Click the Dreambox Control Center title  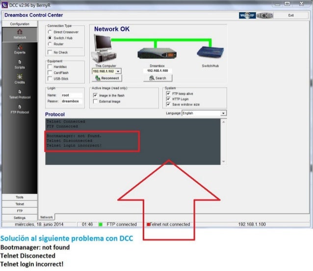(33, 15)
